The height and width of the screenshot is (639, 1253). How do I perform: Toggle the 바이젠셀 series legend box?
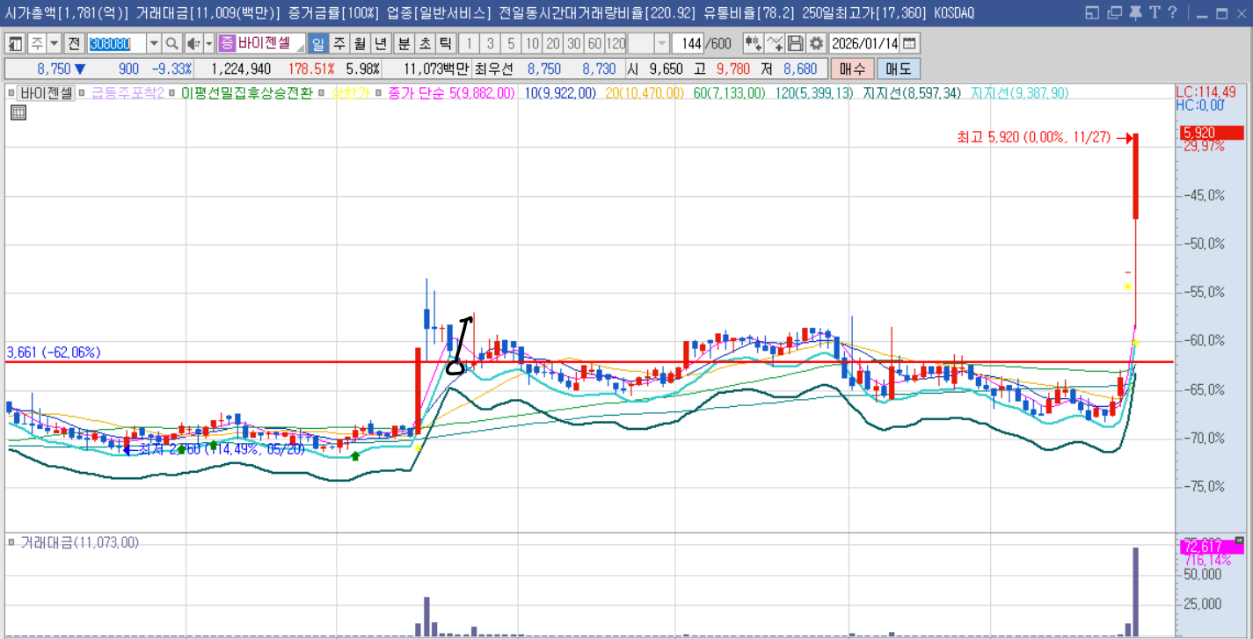pos(11,92)
